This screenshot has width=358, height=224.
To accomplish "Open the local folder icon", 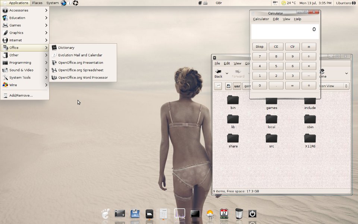I will [x=271, y=119].
